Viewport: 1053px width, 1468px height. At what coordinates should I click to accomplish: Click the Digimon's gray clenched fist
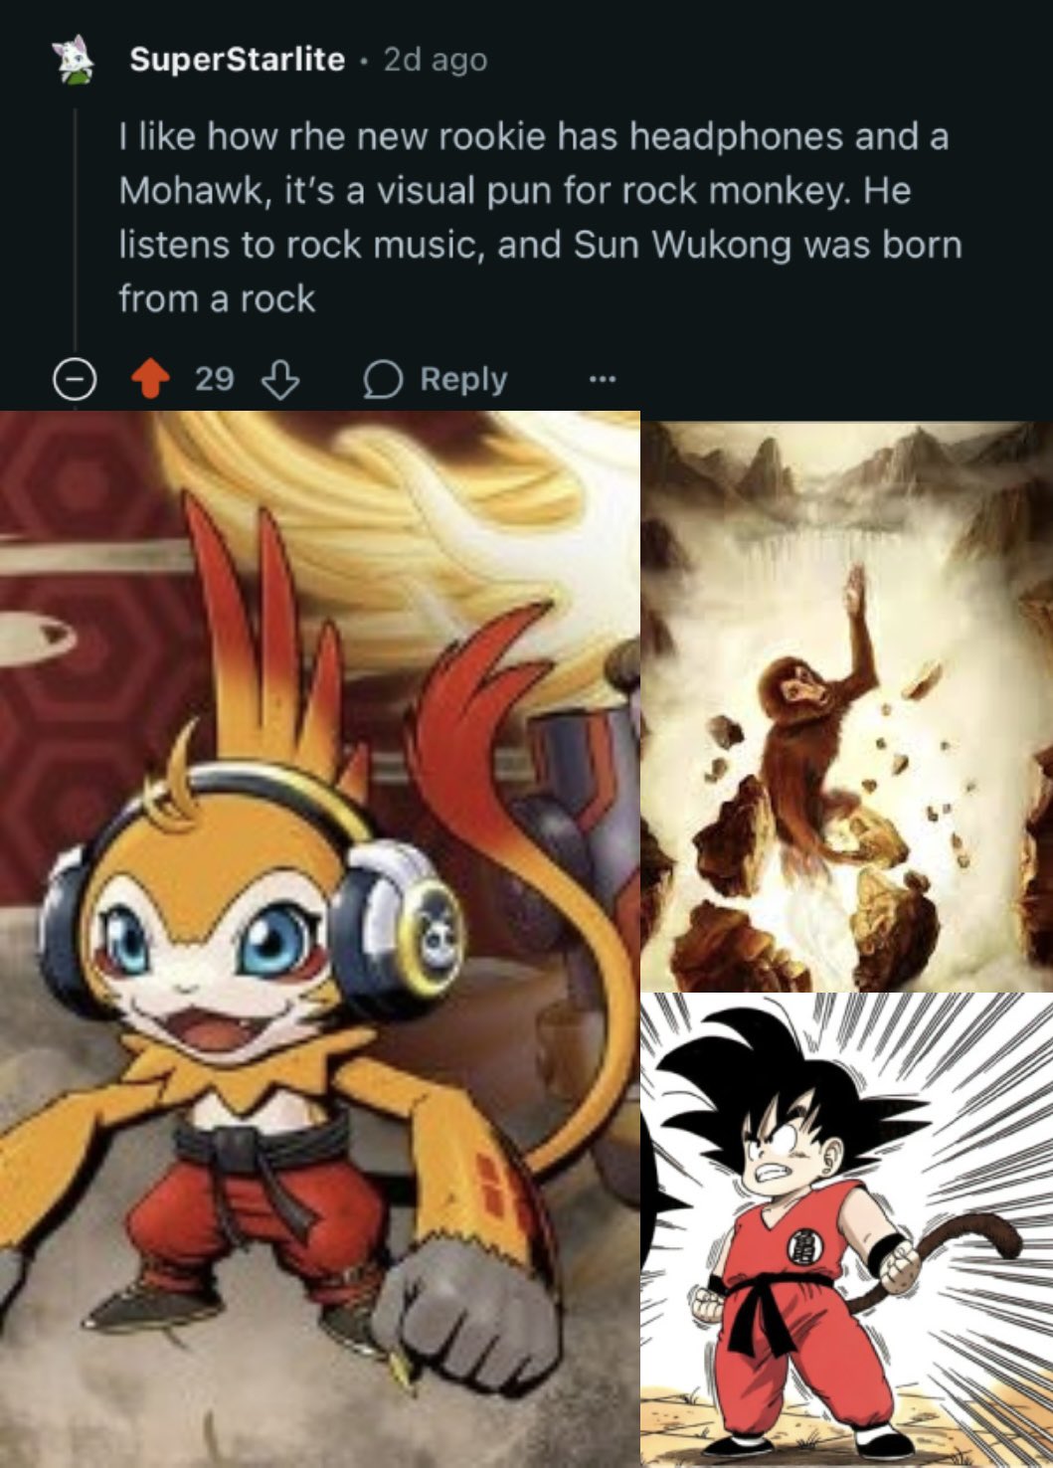click(466, 1313)
